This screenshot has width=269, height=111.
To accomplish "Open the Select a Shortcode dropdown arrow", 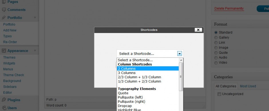I will pos(179,54).
